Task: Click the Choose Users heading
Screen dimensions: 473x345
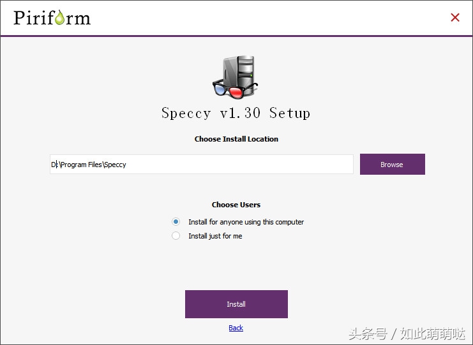Action: coord(236,205)
